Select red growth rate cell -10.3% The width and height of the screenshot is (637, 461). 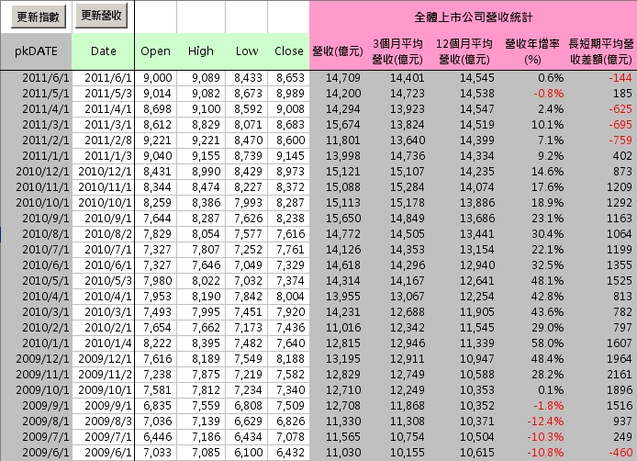(x=545, y=436)
